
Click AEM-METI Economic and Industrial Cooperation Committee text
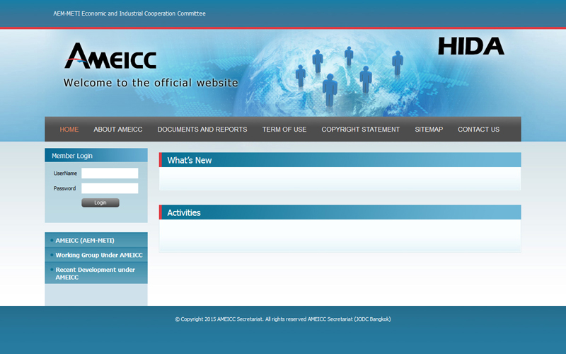129,13
